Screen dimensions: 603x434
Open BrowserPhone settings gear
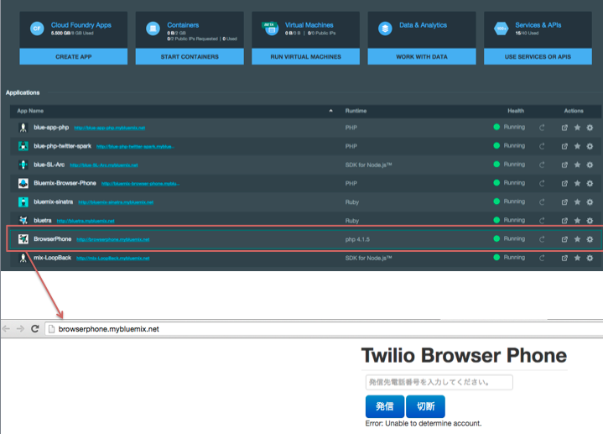click(x=590, y=239)
